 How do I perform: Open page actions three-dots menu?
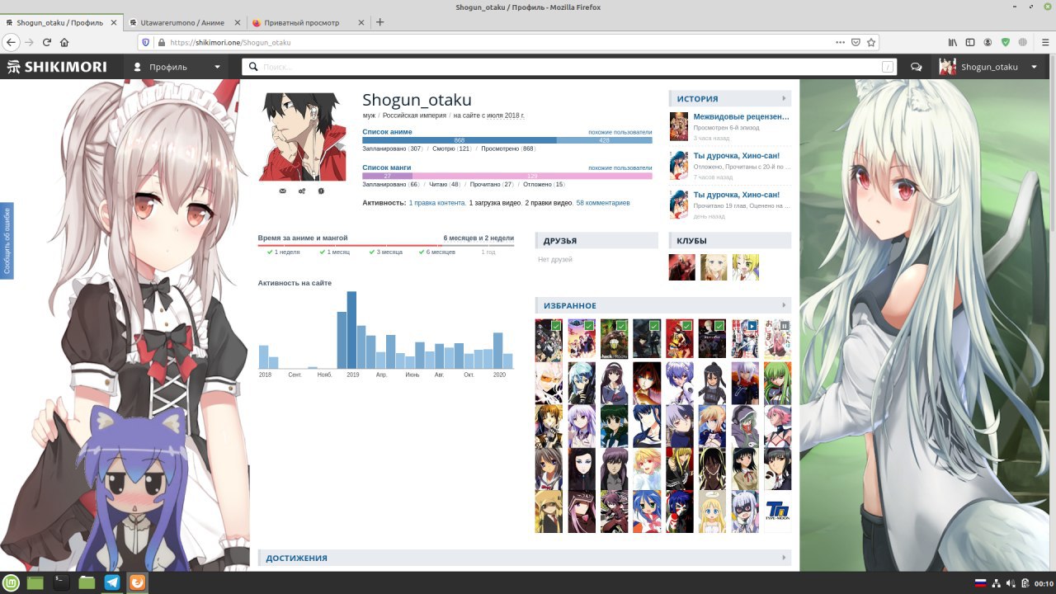click(x=840, y=42)
